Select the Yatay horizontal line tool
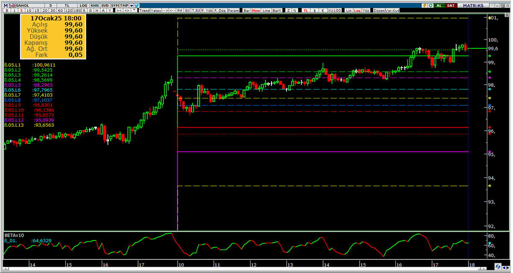Image resolution: width=513 pixels, height=273 pixels. pyautogui.click(x=156, y=10)
